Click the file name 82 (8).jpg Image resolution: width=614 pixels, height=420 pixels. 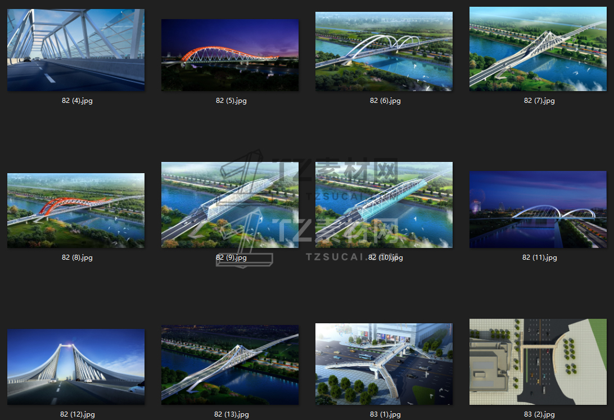[77, 258]
